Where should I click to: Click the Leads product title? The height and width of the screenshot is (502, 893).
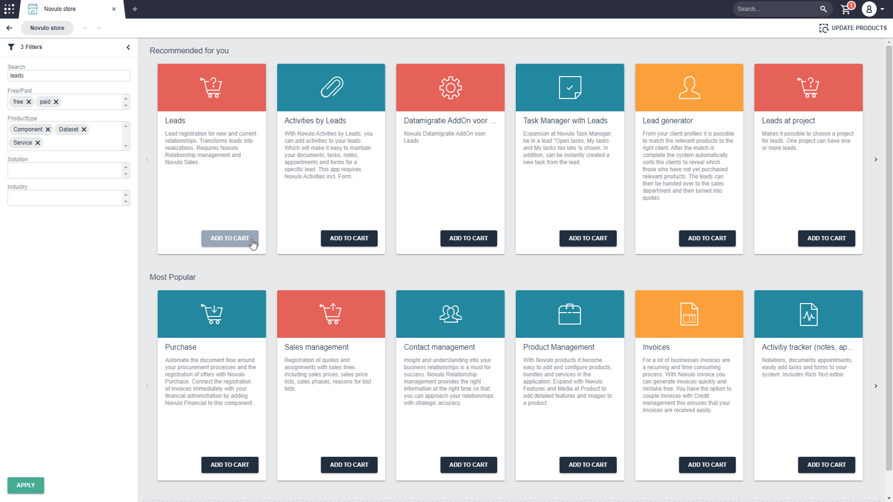pyautogui.click(x=175, y=121)
